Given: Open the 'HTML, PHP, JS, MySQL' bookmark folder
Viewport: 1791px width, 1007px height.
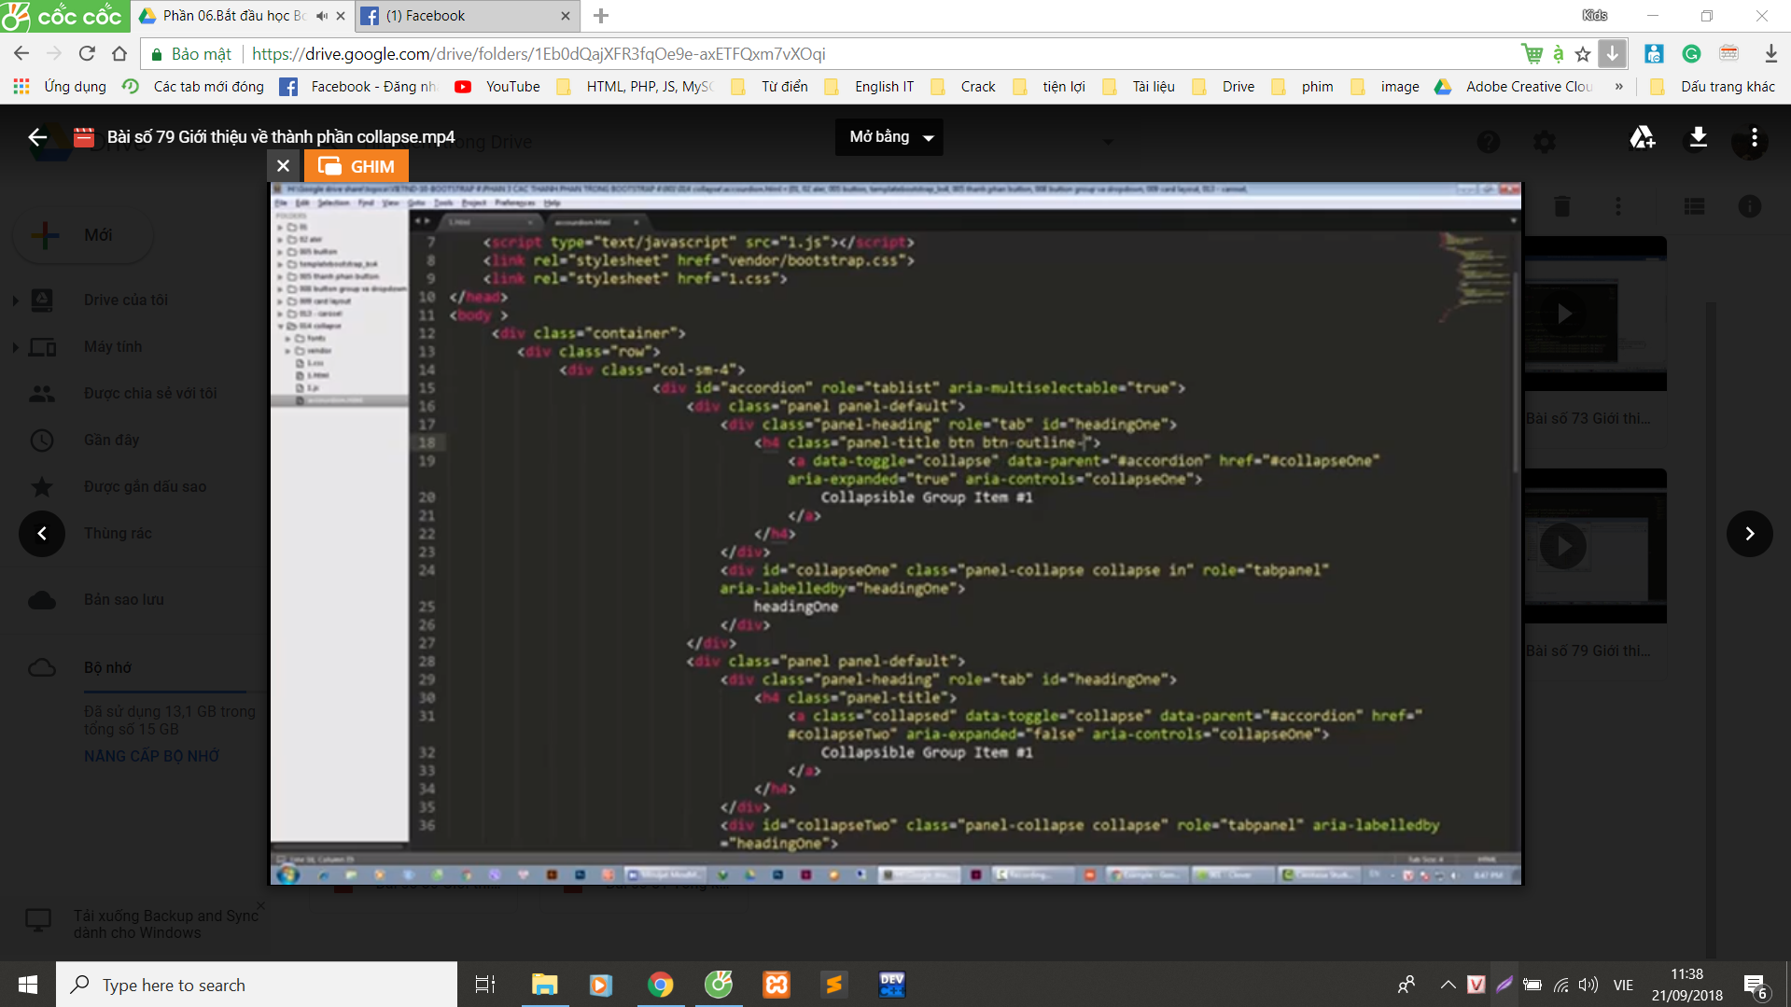Looking at the screenshot, I should (x=635, y=87).
